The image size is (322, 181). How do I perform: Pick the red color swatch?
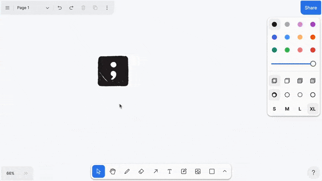[x=313, y=50]
